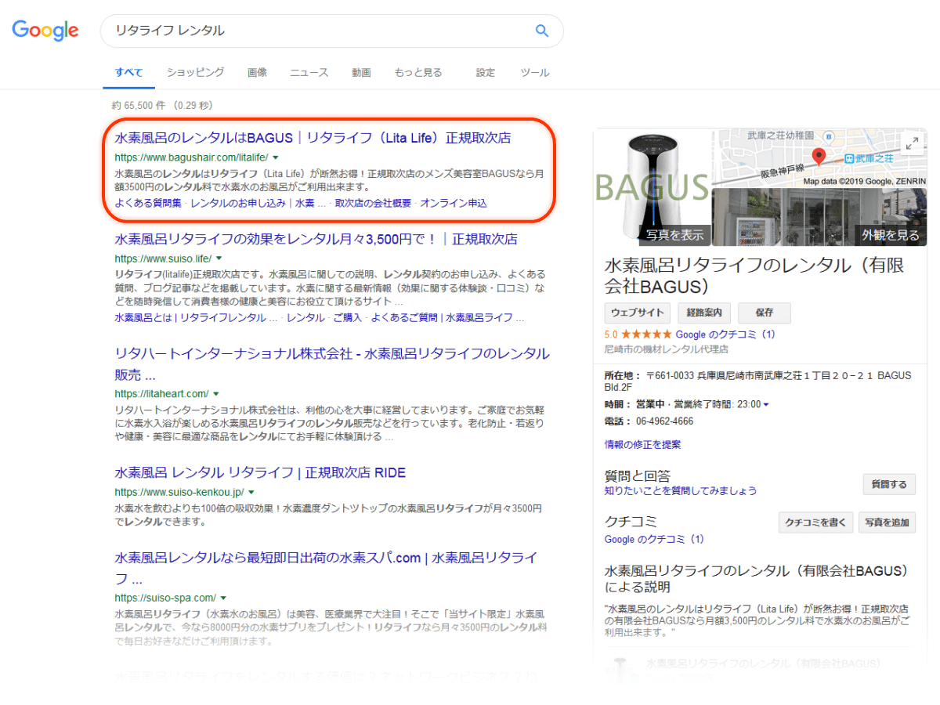Screen dimensions: 940x705
Task: Expand the business hours 23:00 dropdown
Action: click(765, 405)
